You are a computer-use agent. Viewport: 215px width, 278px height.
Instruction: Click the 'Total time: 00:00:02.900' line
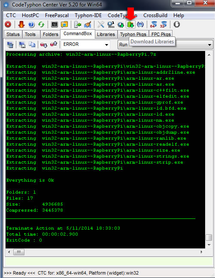click(42, 234)
